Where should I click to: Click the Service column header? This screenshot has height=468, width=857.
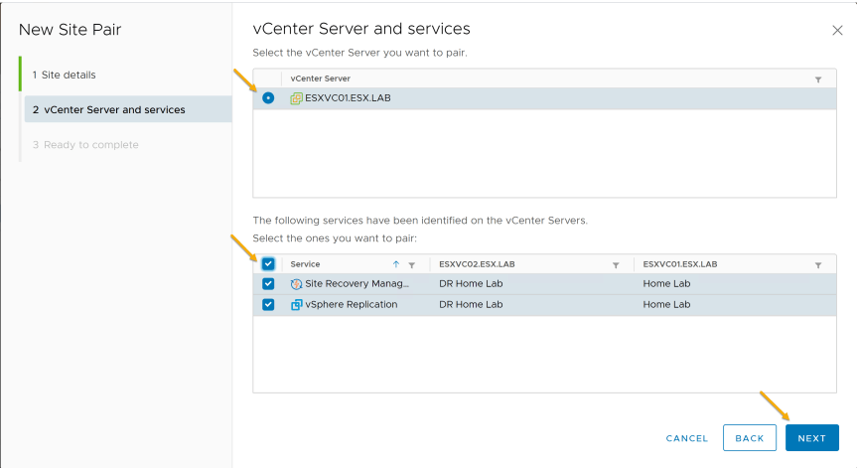(305, 264)
